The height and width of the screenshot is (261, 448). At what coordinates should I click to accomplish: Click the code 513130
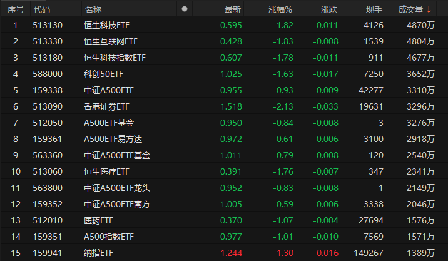coord(48,25)
